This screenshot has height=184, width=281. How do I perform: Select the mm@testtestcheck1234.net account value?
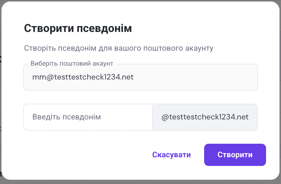click(83, 77)
